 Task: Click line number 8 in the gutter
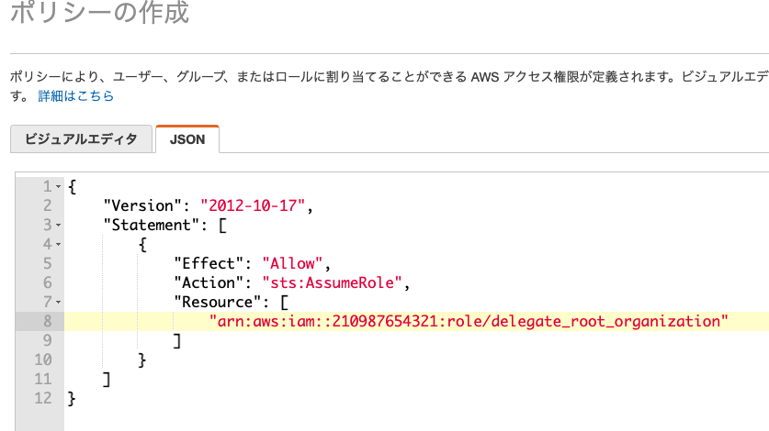tap(47, 321)
